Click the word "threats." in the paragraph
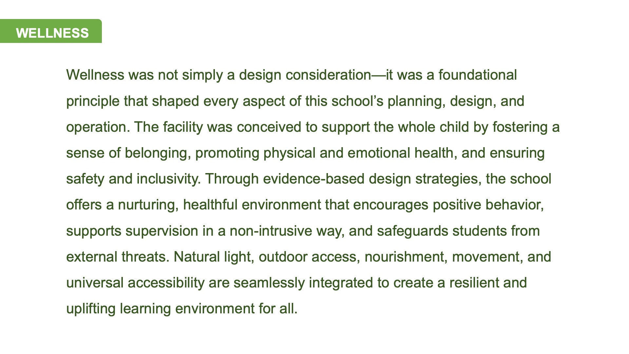 [x=145, y=257]
